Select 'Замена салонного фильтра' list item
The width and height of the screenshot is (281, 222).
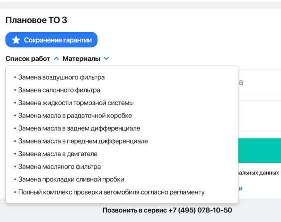pos(59,90)
